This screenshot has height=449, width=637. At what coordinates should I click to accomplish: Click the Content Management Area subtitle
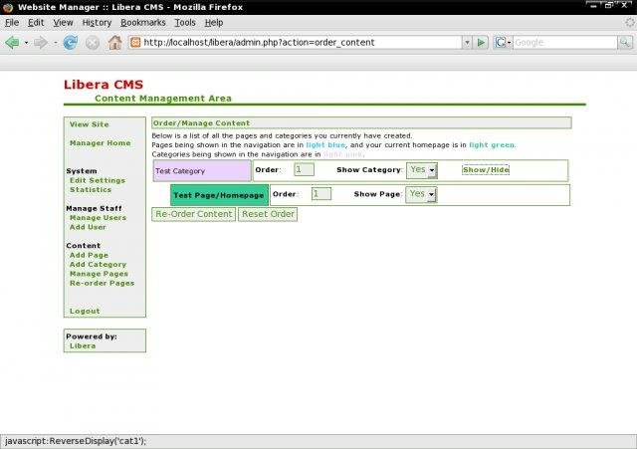163,99
